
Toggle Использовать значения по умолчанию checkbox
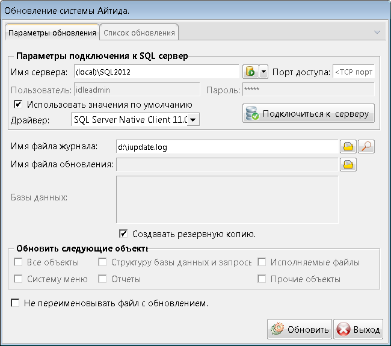point(18,104)
